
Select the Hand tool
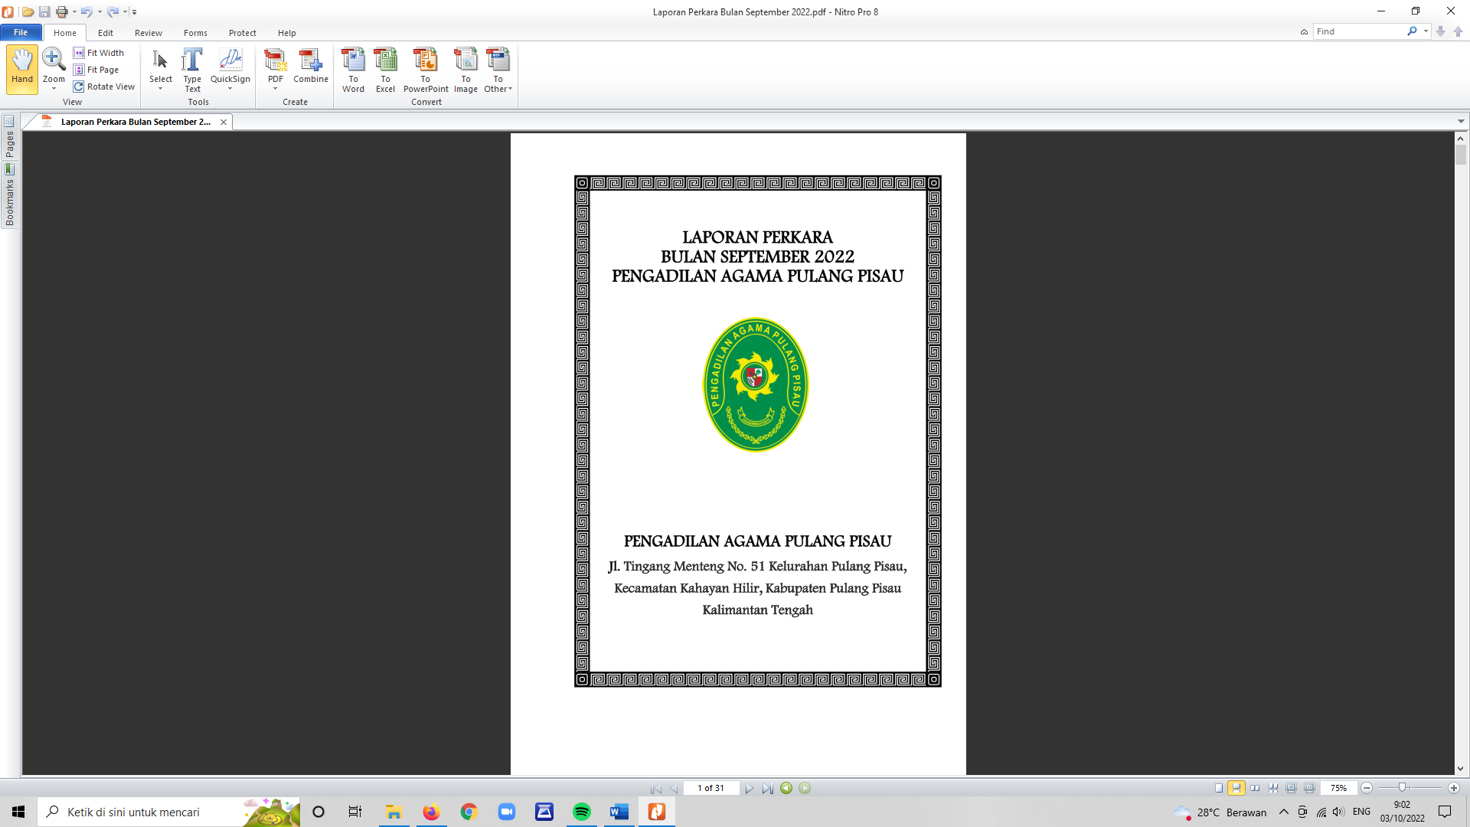(x=22, y=68)
